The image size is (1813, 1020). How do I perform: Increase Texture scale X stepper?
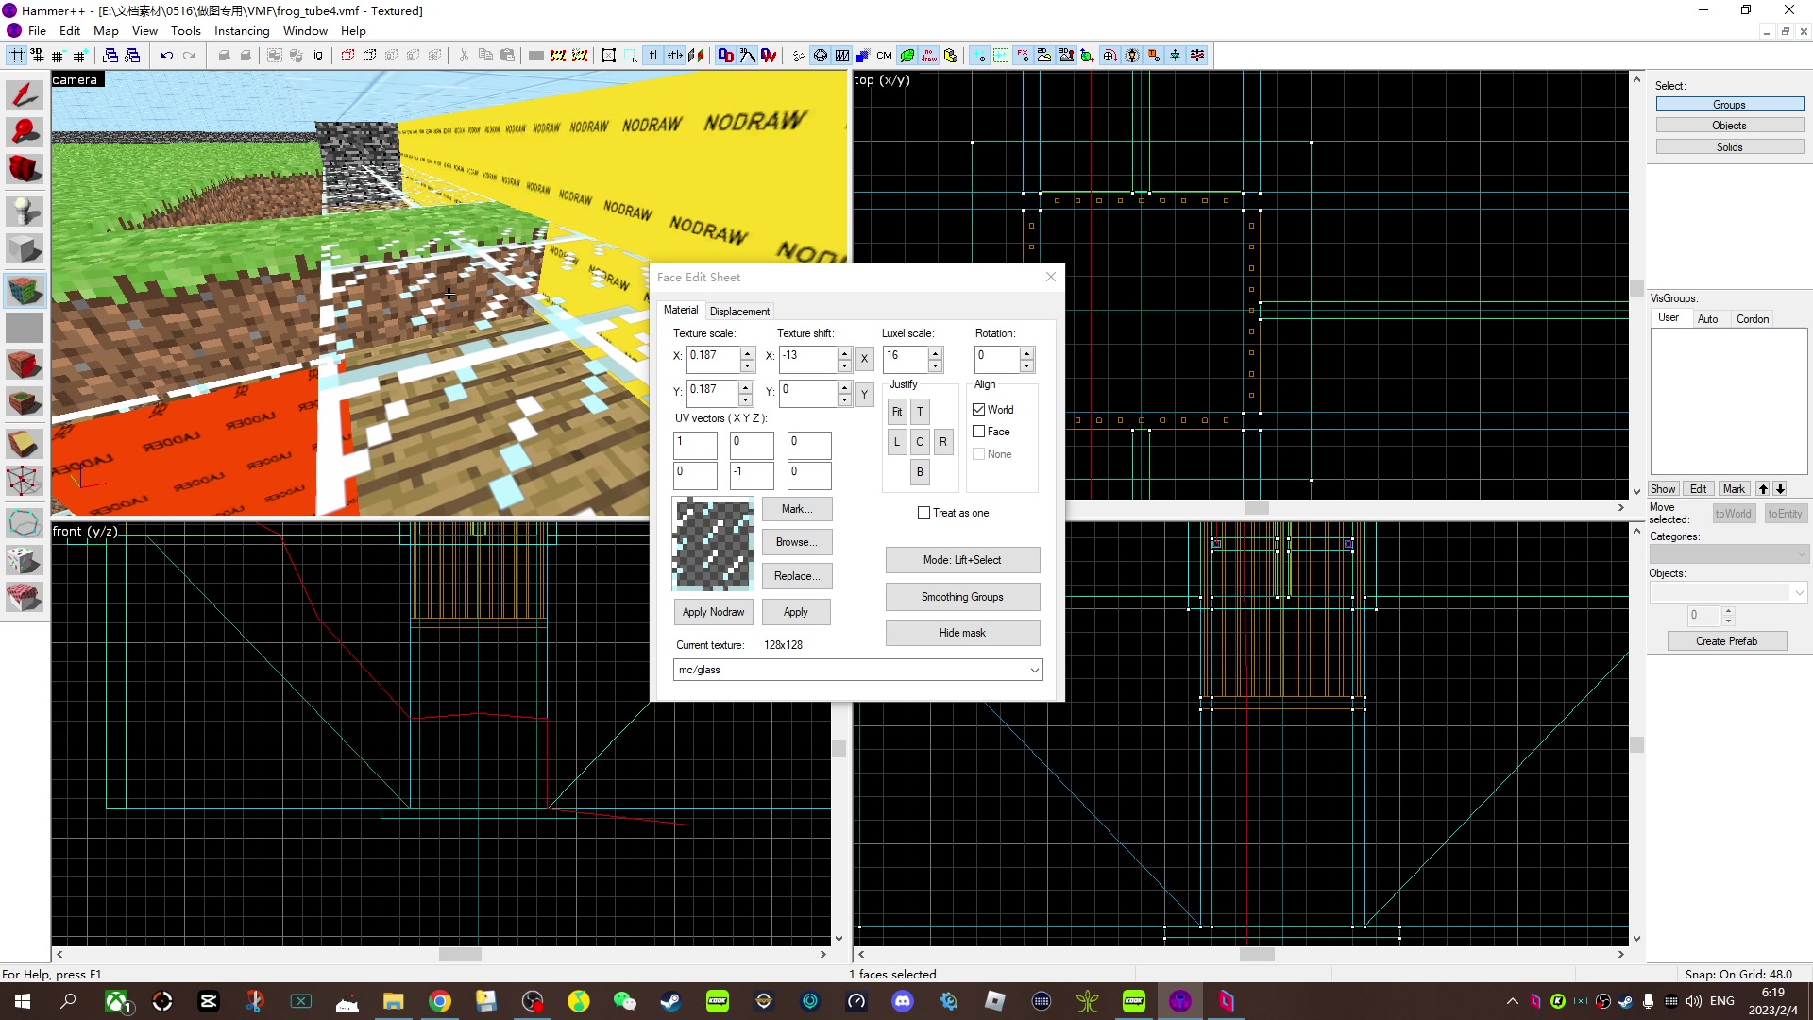pos(747,354)
